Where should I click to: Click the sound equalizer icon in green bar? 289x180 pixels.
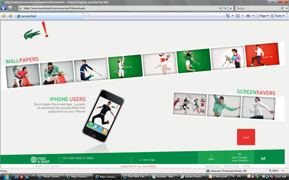(x=263, y=158)
